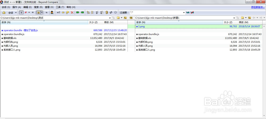Click the Compare Contents (=?) icon
266x119 pixels.
pos(58,12)
